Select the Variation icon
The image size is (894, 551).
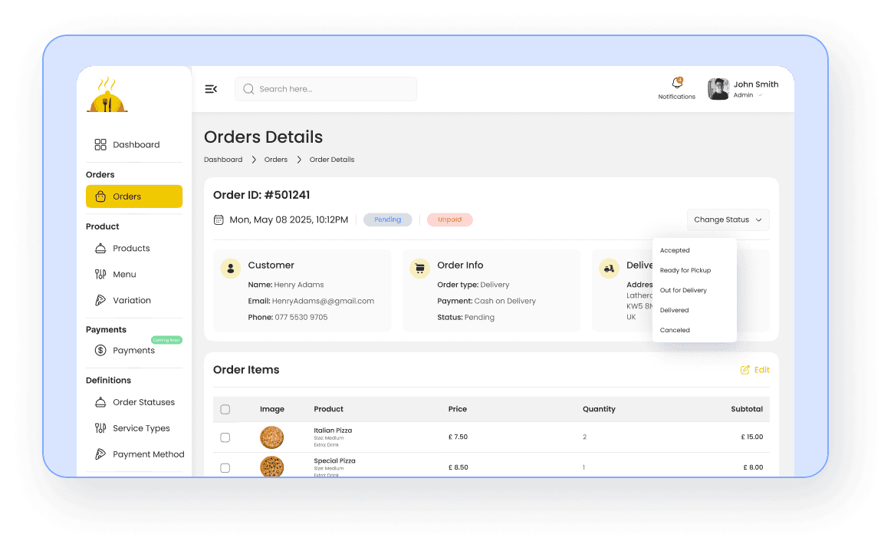coord(100,300)
